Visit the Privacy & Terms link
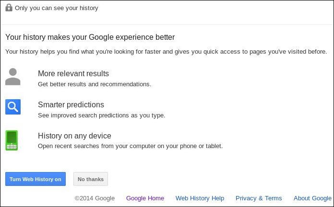The height and width of the screenshot is (207, 334). coord(259,198)
